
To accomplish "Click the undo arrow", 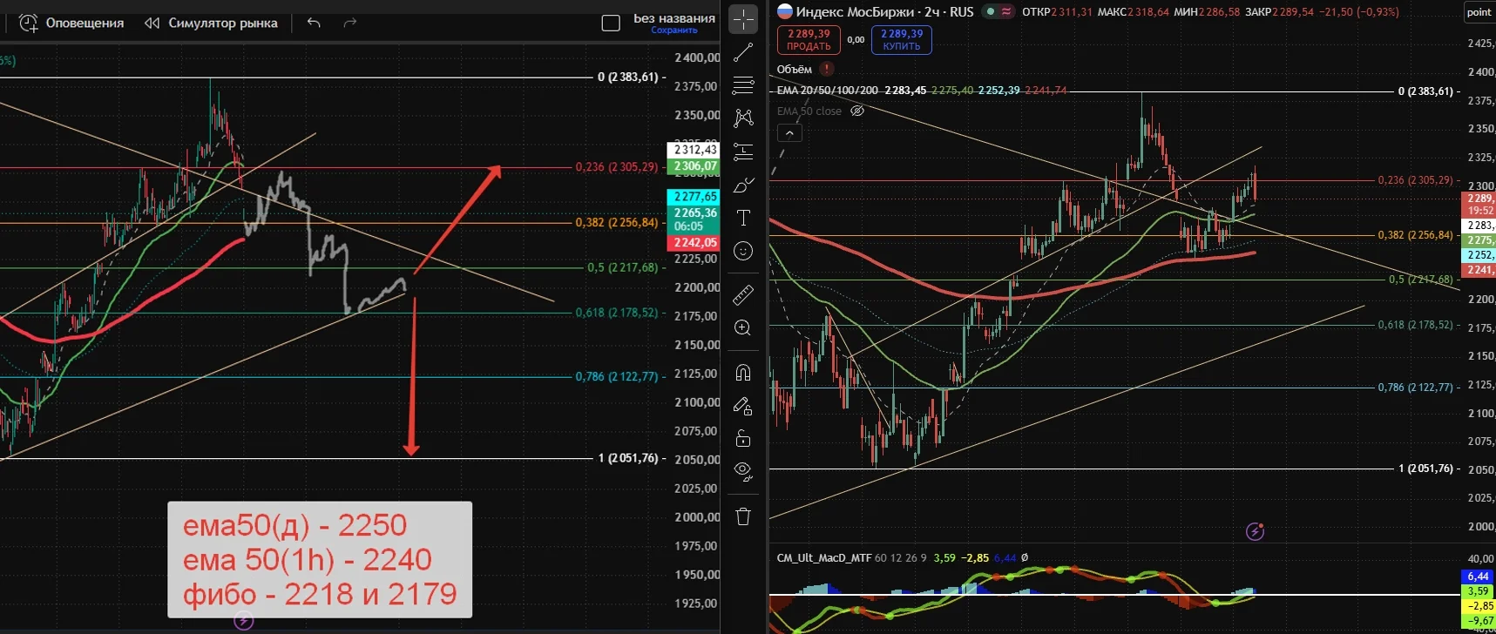I will click(x=314, y=23).
